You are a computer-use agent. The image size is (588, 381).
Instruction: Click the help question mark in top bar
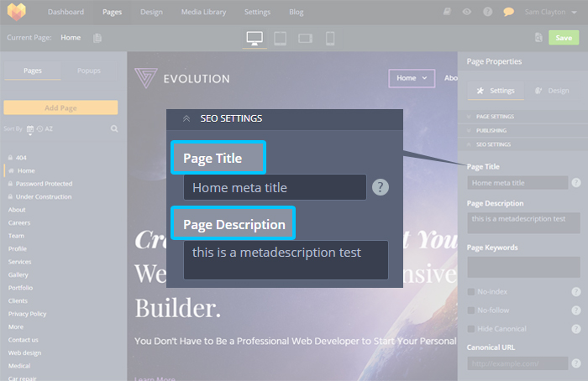click(487, 12)
